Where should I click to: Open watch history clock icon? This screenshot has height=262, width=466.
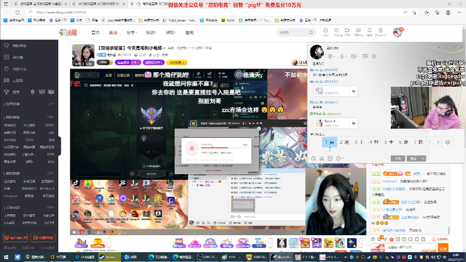click(326, 32)
